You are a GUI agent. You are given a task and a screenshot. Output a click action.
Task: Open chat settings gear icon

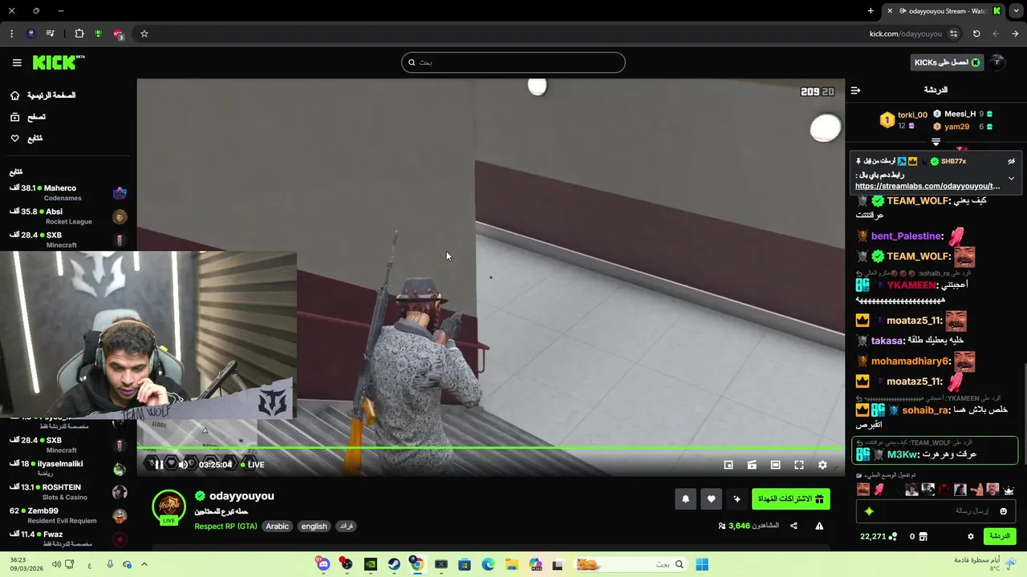[x=971, y=537]
